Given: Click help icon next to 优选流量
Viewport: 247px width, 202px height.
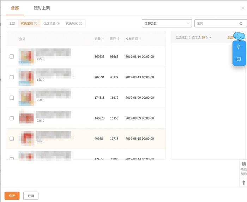Looking at the screenshot, I should (x=58, y=24).
